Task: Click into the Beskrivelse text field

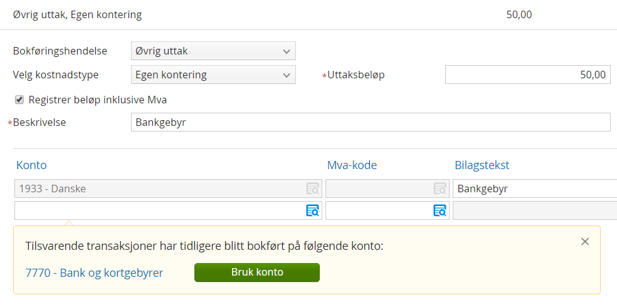Action: (370, 122)
